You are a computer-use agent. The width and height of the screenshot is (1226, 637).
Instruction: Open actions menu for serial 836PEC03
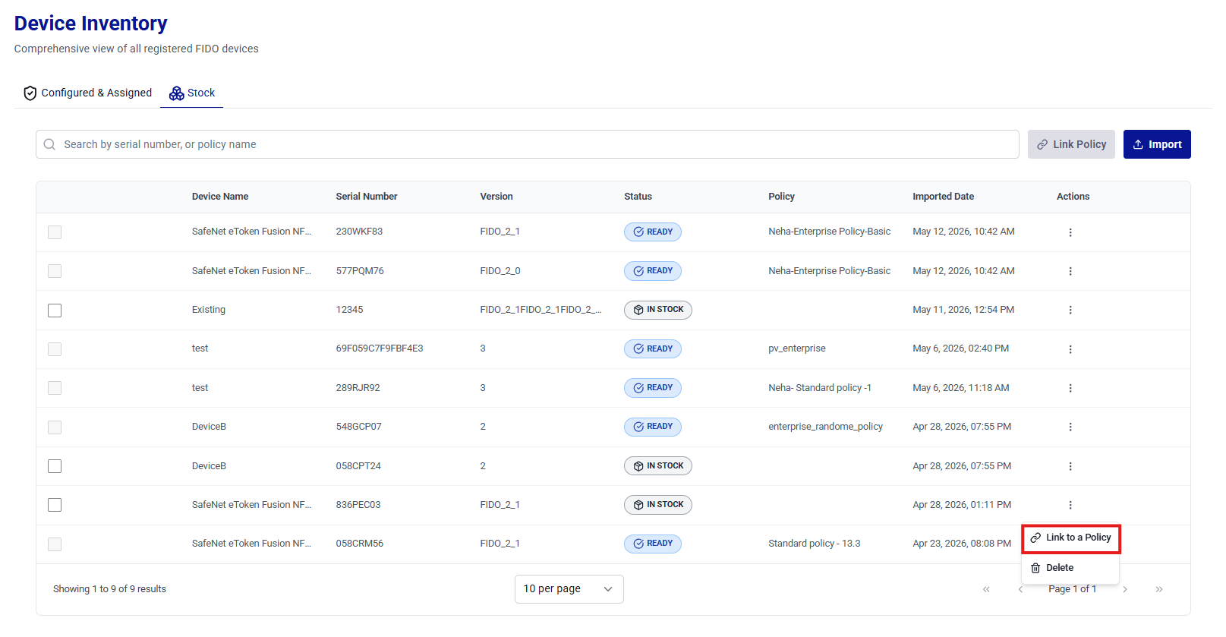(1070, 505)
